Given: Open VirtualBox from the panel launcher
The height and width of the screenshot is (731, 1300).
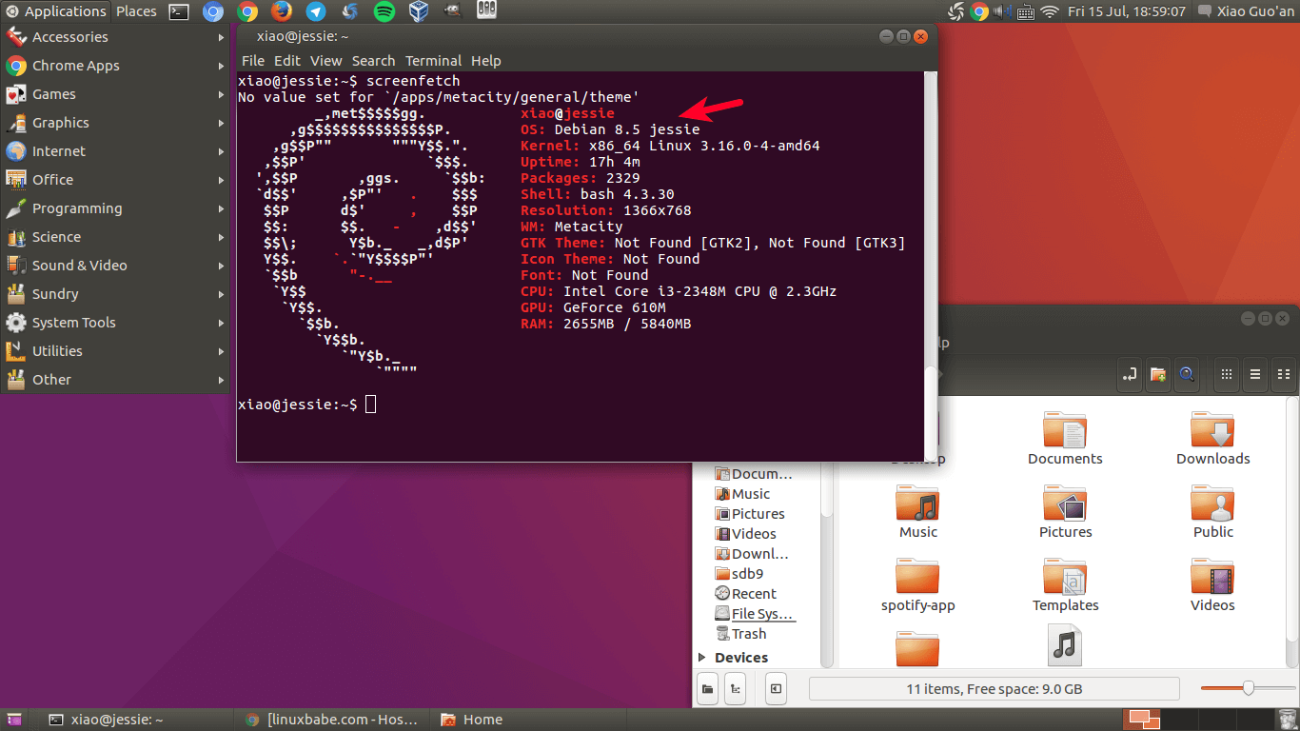Looking at the screenshot, I should coord(418,11).
